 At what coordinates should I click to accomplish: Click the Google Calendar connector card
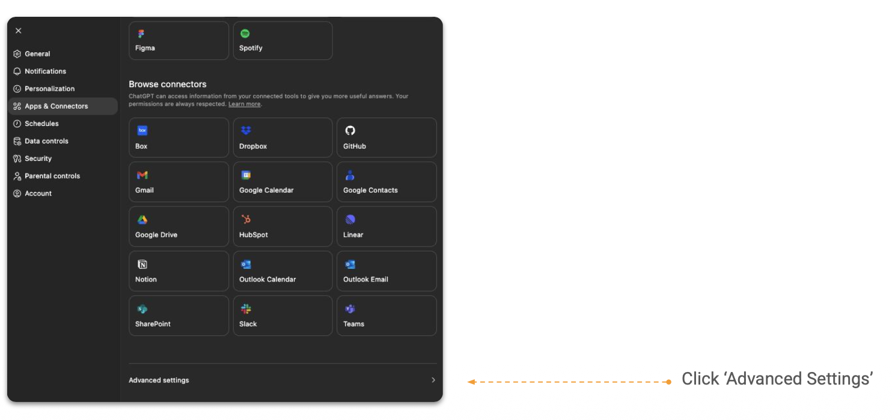pos(283,182)
